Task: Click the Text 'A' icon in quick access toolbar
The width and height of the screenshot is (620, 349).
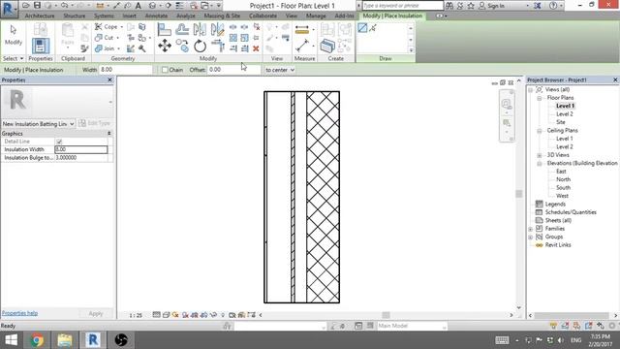Action: click(x=139, y=6)
